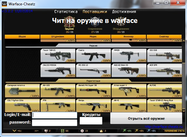Click the yellow arrow boost icon
Image resolution: width=187 pixels, height=137 pixels.
point(136,131)
